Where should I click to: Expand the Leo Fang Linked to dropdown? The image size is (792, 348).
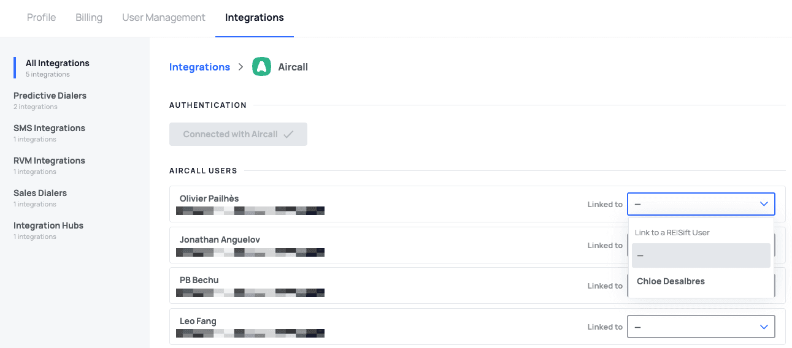click(x=701, y=327)
